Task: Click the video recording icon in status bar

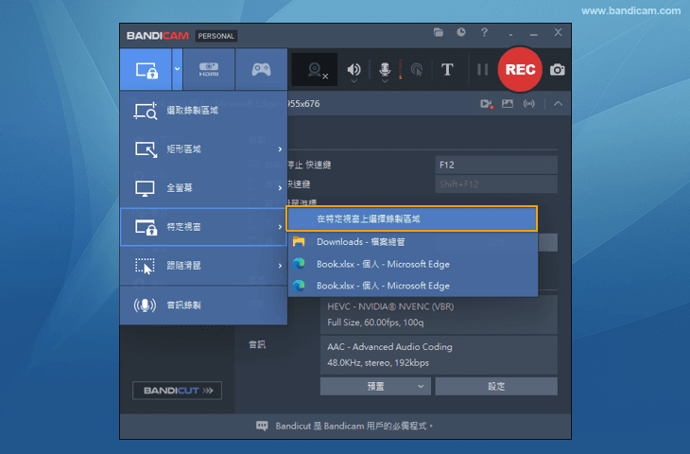Action: pos(486,104)
